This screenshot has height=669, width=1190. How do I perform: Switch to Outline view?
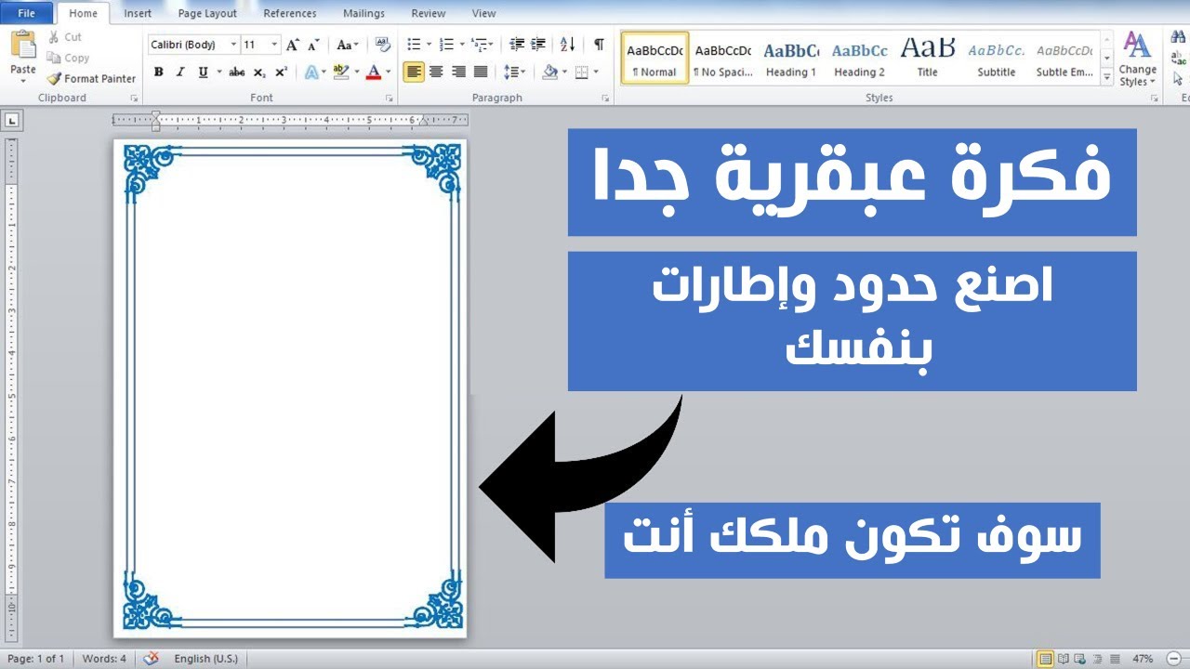coord(1098,659)
